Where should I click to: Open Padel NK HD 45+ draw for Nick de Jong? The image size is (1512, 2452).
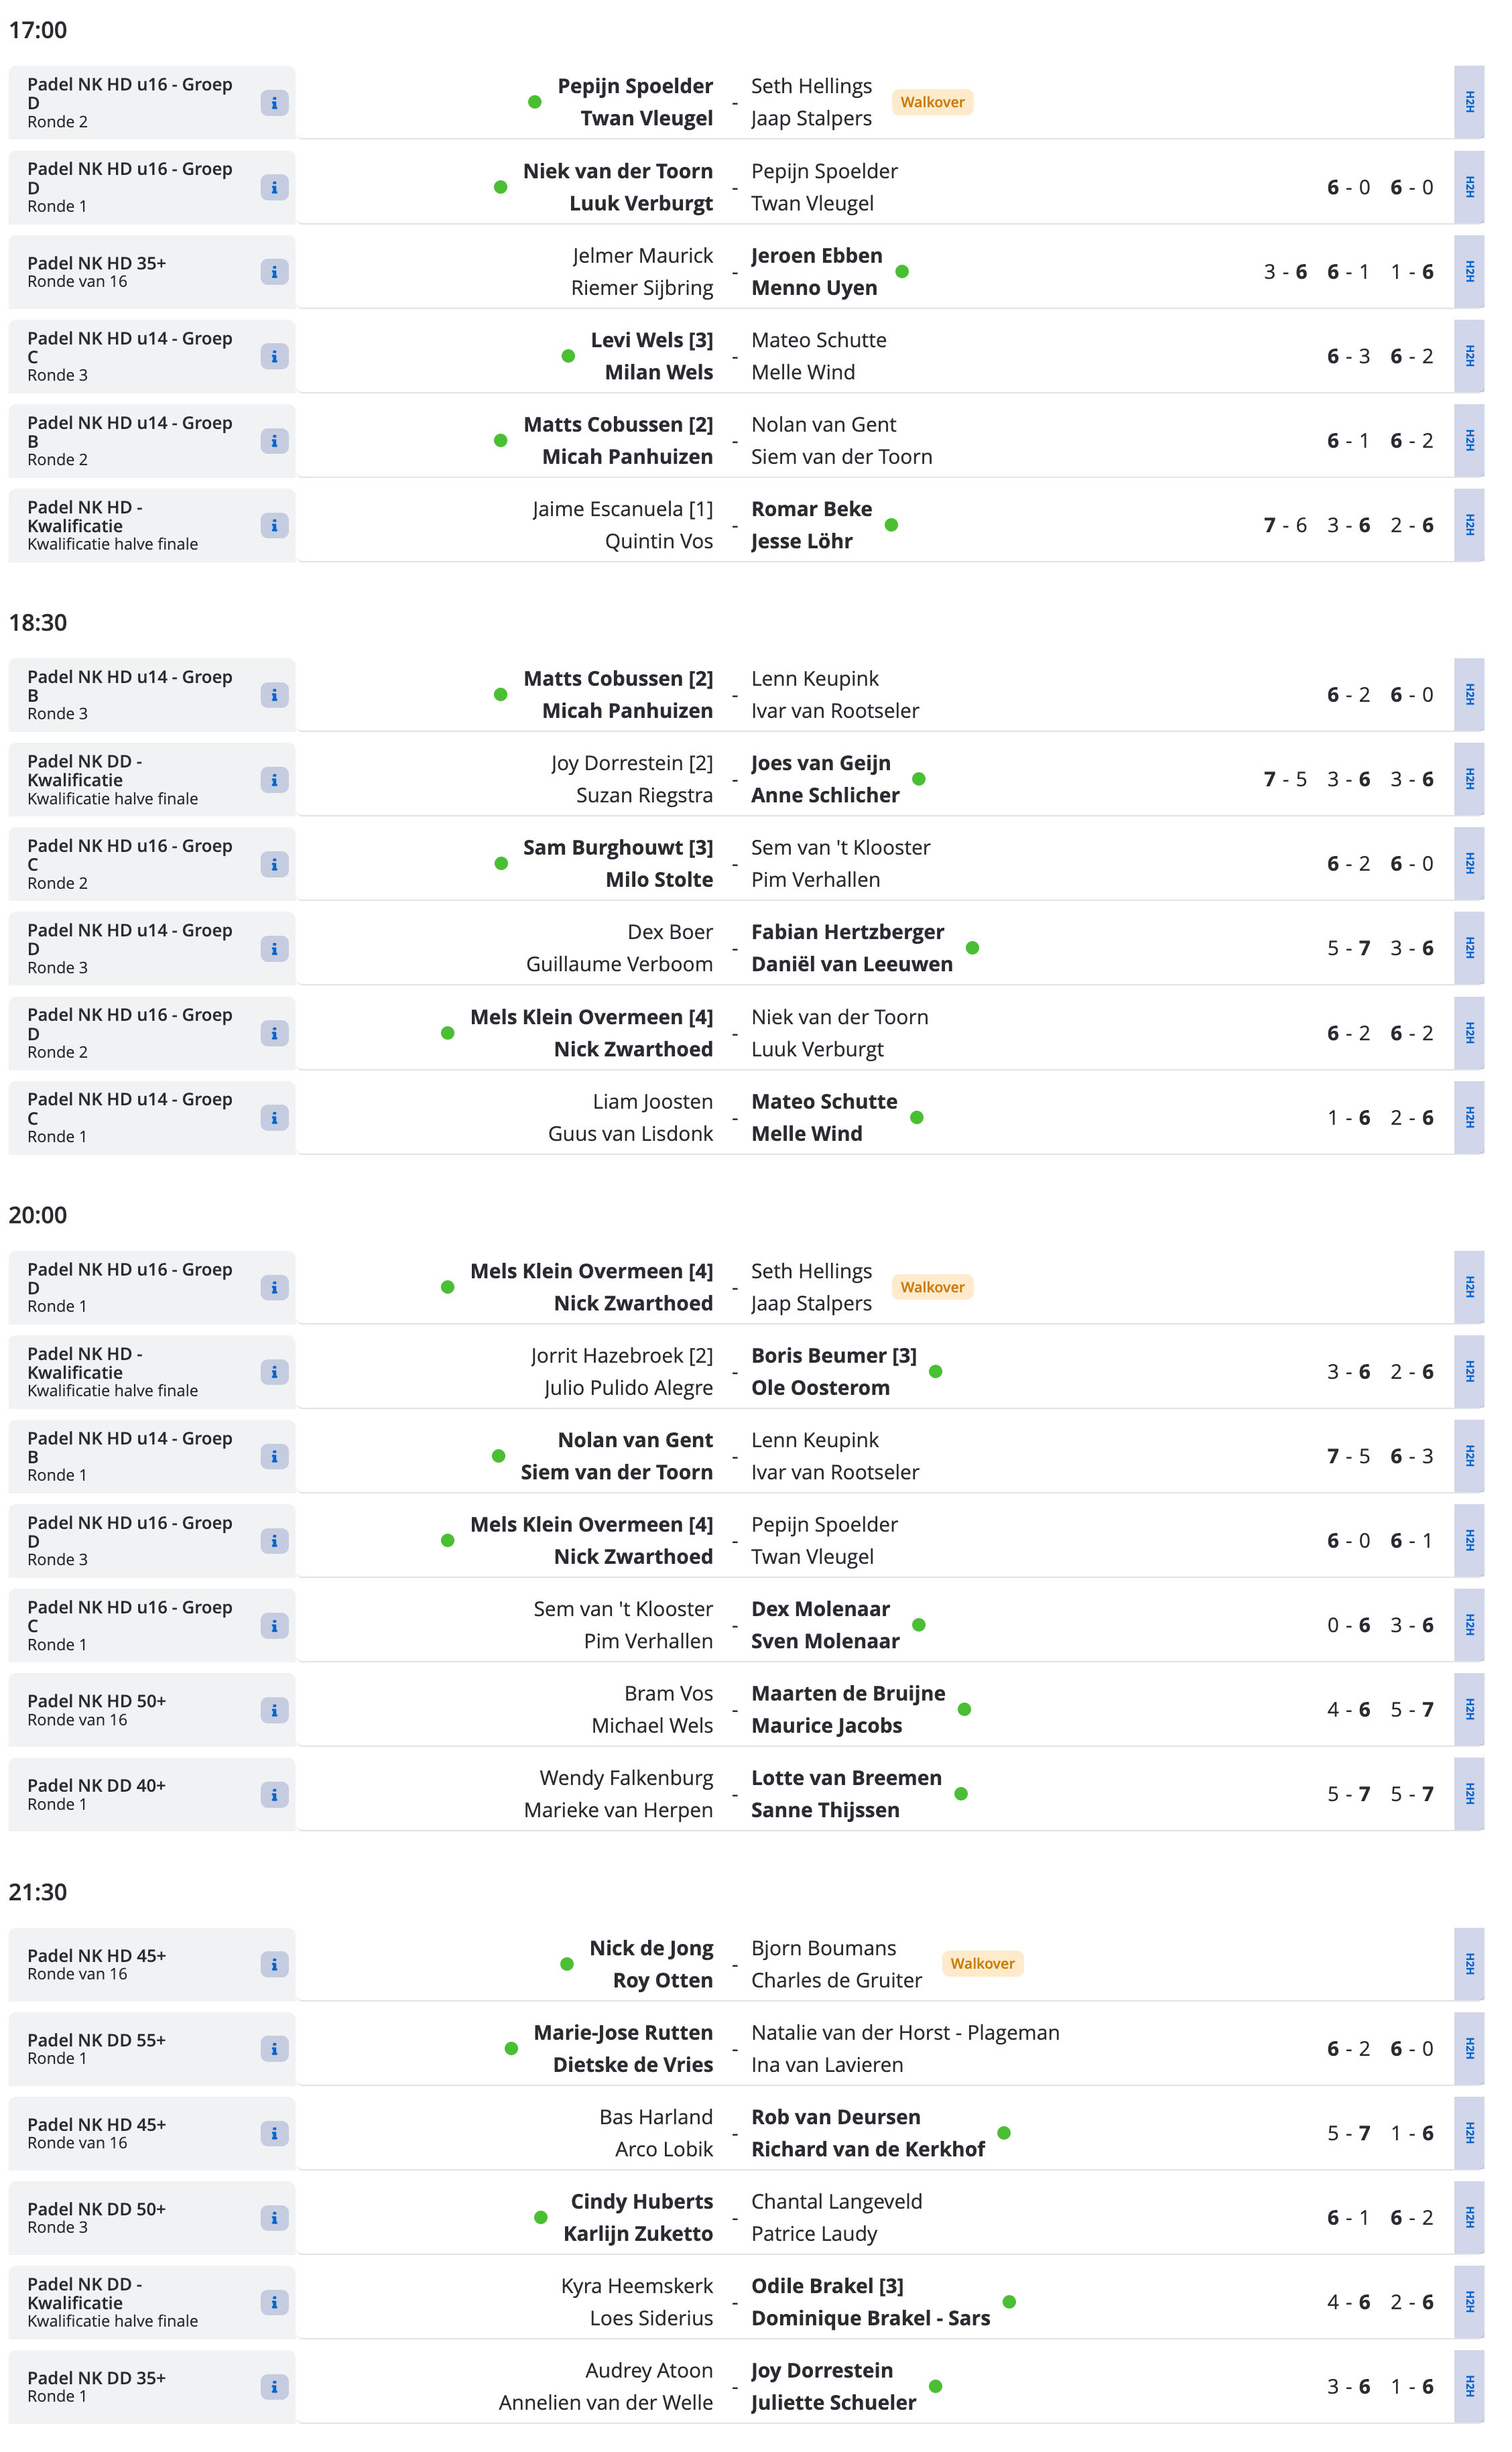coord(97,1955)
